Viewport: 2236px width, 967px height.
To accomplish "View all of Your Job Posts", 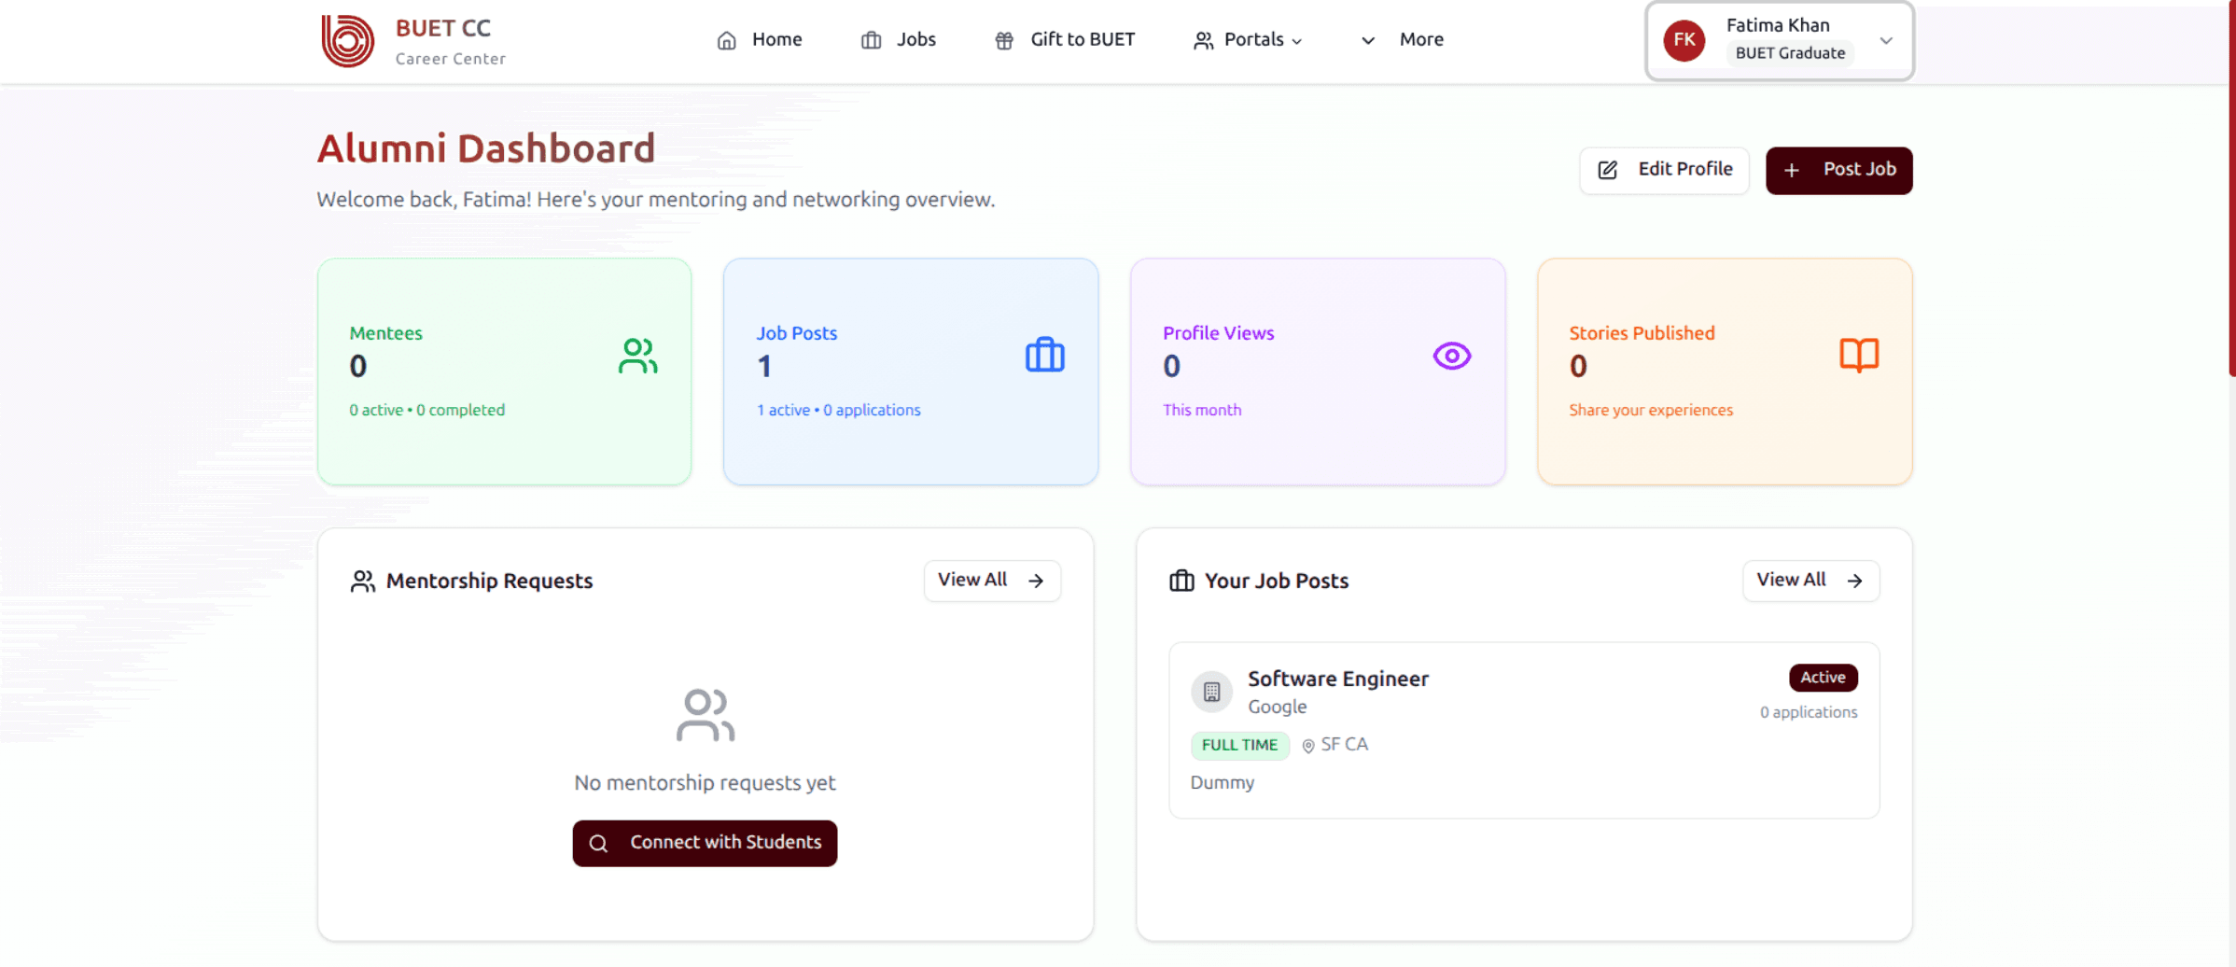I will [1810, 581].
